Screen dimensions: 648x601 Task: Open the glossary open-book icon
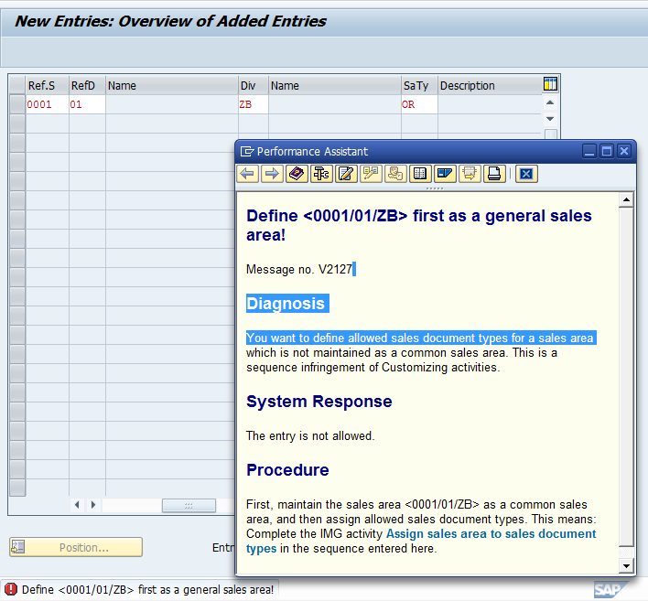[420, 174]
